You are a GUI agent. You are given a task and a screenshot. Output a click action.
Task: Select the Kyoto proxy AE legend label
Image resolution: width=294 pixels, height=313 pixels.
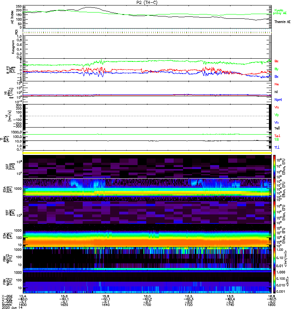279,12
